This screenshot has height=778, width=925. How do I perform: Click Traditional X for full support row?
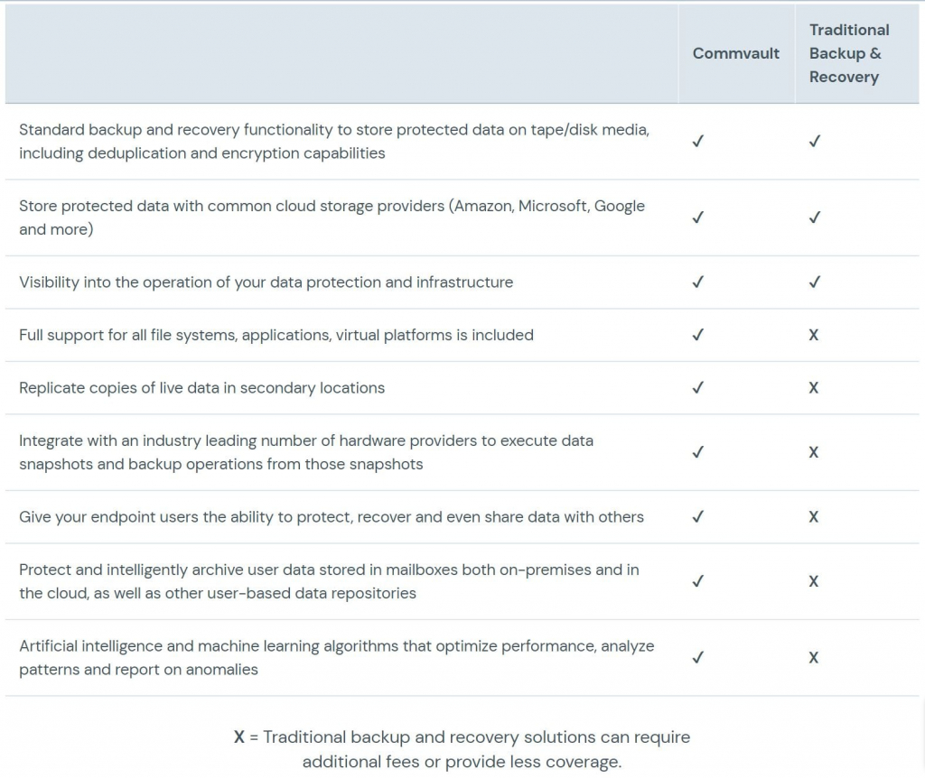pos(814,336)
